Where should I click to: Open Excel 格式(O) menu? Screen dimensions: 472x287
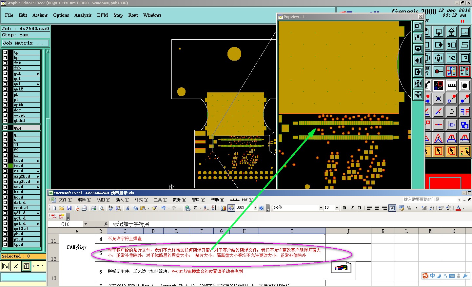pyautogui.click(x=141, y=200)
